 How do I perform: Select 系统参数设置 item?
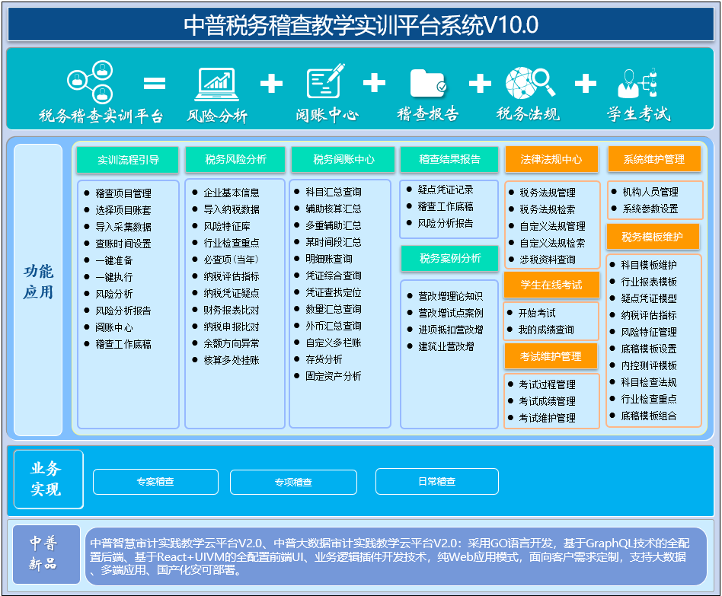(x=650, y=209)
